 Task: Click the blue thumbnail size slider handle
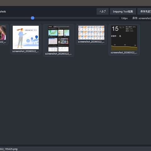33,18
